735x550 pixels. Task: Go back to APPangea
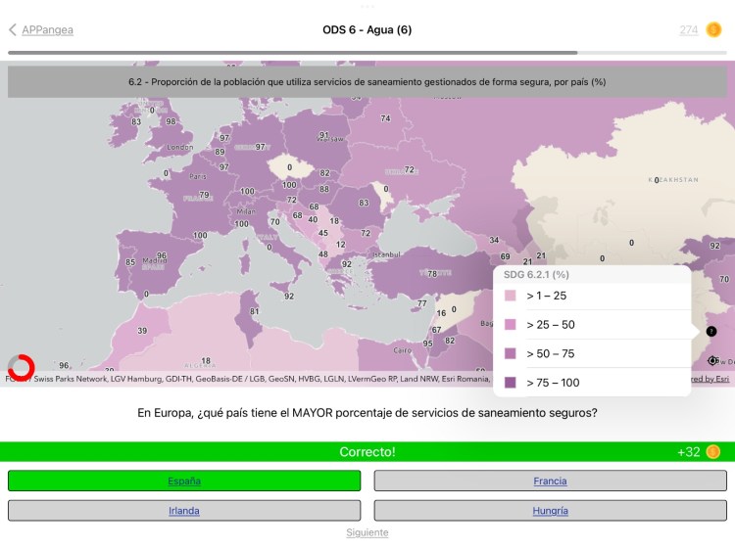(47, 30)
